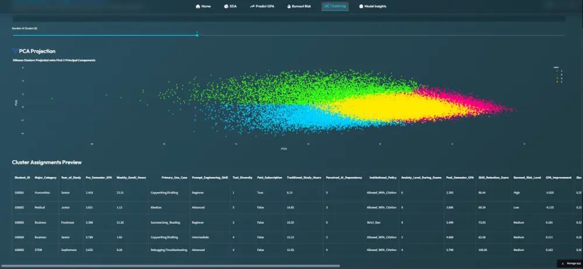Go to the Predict GPA tab

(262, 6)
